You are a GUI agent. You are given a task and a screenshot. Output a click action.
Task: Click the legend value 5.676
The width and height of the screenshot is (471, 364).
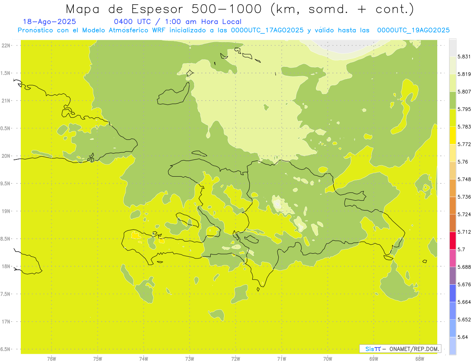coord(464,284)
